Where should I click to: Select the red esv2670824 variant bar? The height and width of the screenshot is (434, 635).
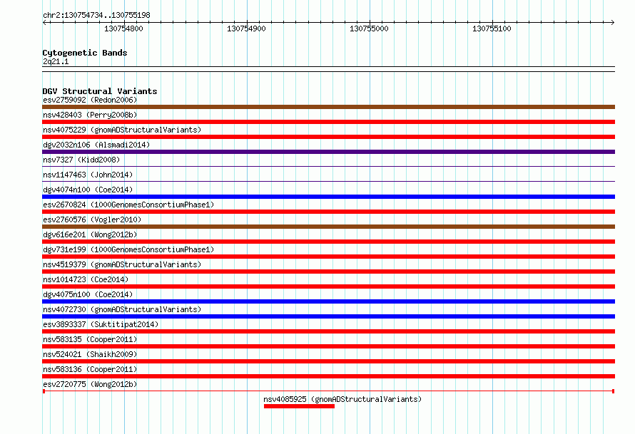pos(328,212)
